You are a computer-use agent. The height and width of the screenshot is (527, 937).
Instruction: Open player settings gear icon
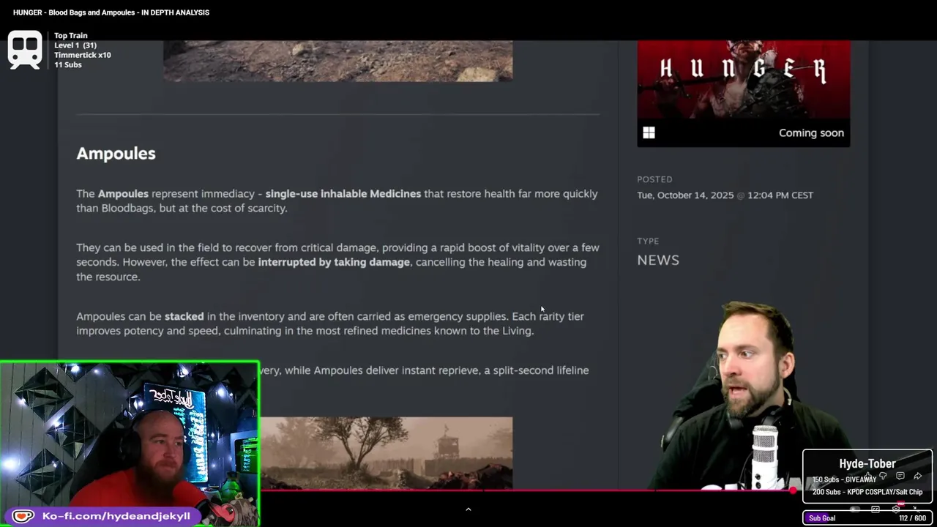click(x=896, y=509)
